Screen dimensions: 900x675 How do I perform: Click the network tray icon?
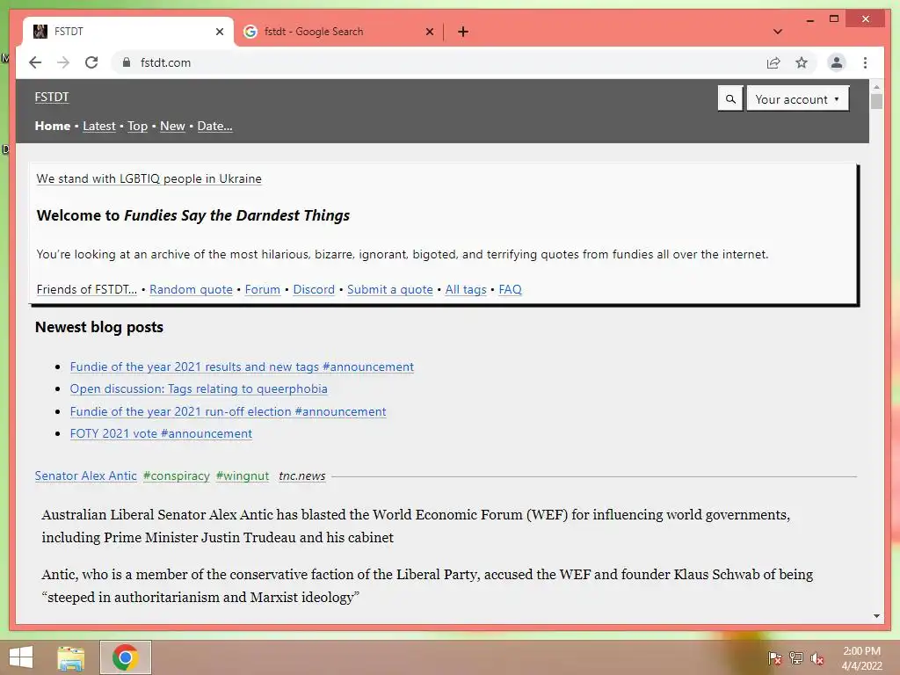(796, 657)
